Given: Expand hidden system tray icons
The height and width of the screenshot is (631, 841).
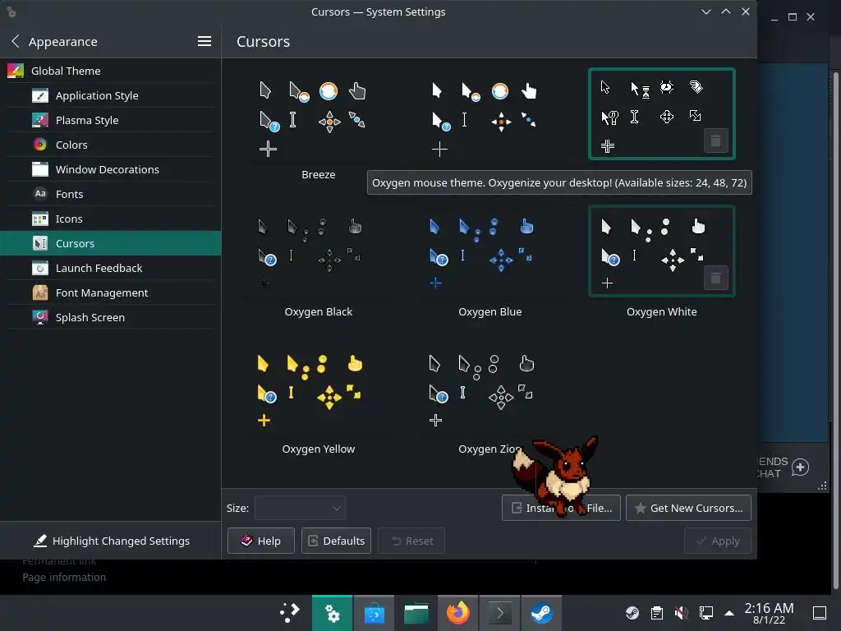Looking at the screenshot, I should 729,613.
